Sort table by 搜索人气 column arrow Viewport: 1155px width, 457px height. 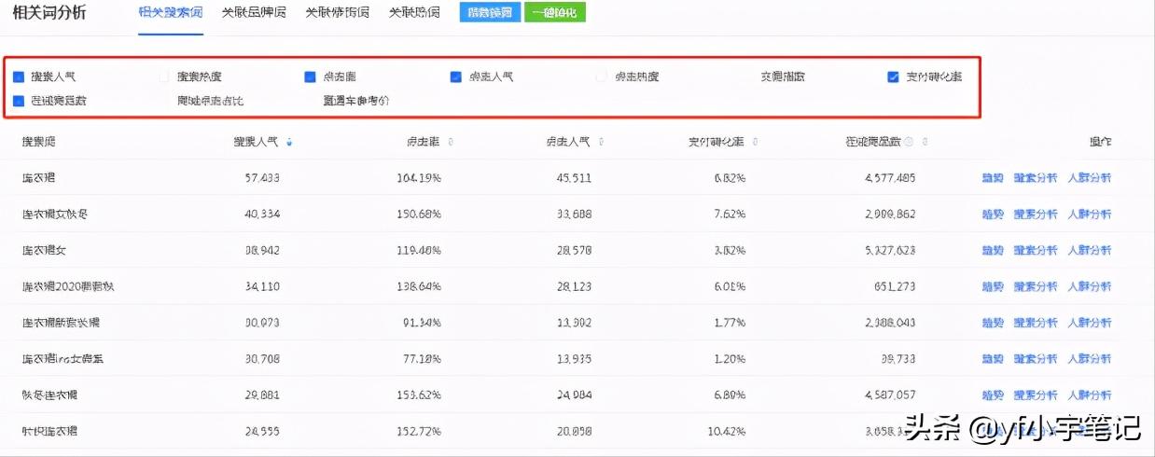(x=289, y=143)
